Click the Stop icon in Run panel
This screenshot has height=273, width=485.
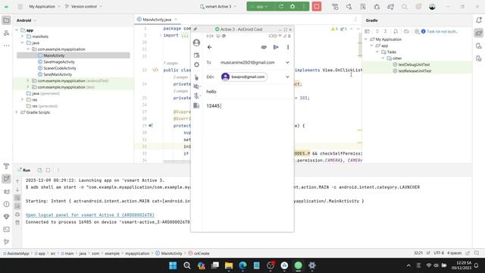coord(48,170)
